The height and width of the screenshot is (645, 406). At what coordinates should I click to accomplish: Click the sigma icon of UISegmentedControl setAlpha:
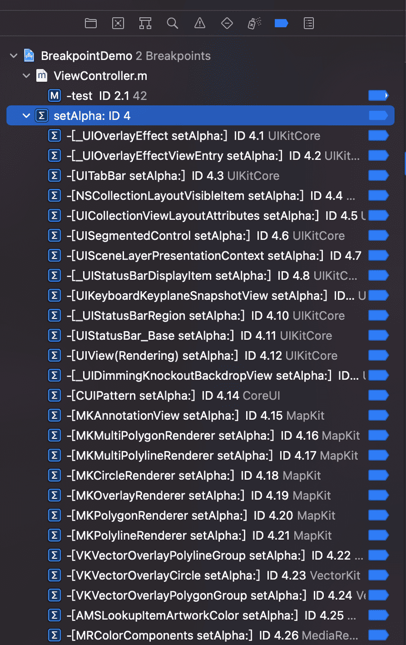click(54, 236)
